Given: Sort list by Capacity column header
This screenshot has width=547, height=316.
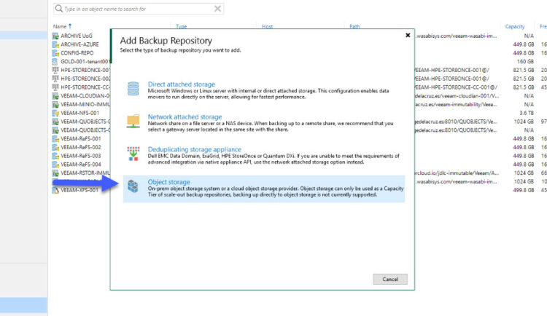Looking at the screenshot, I should tap(515, 26).
